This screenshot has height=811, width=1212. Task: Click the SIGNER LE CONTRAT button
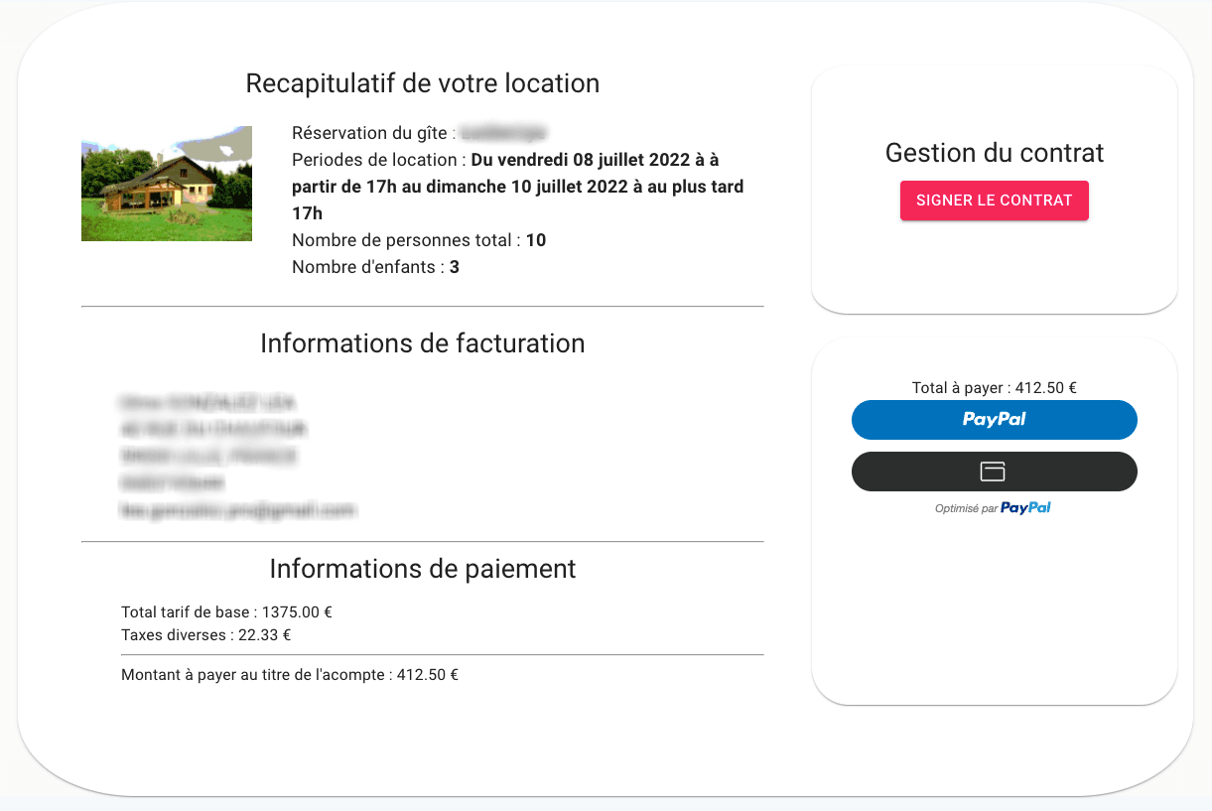(x=994, y=201)
